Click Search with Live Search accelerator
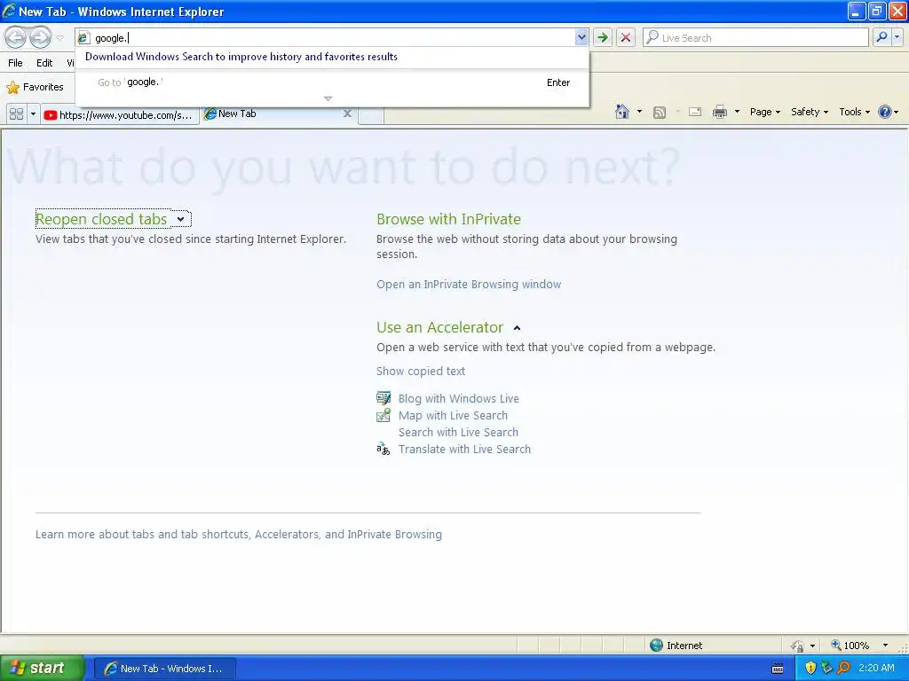The height and width of the screenshot is (681, 909). coord(458,432)
